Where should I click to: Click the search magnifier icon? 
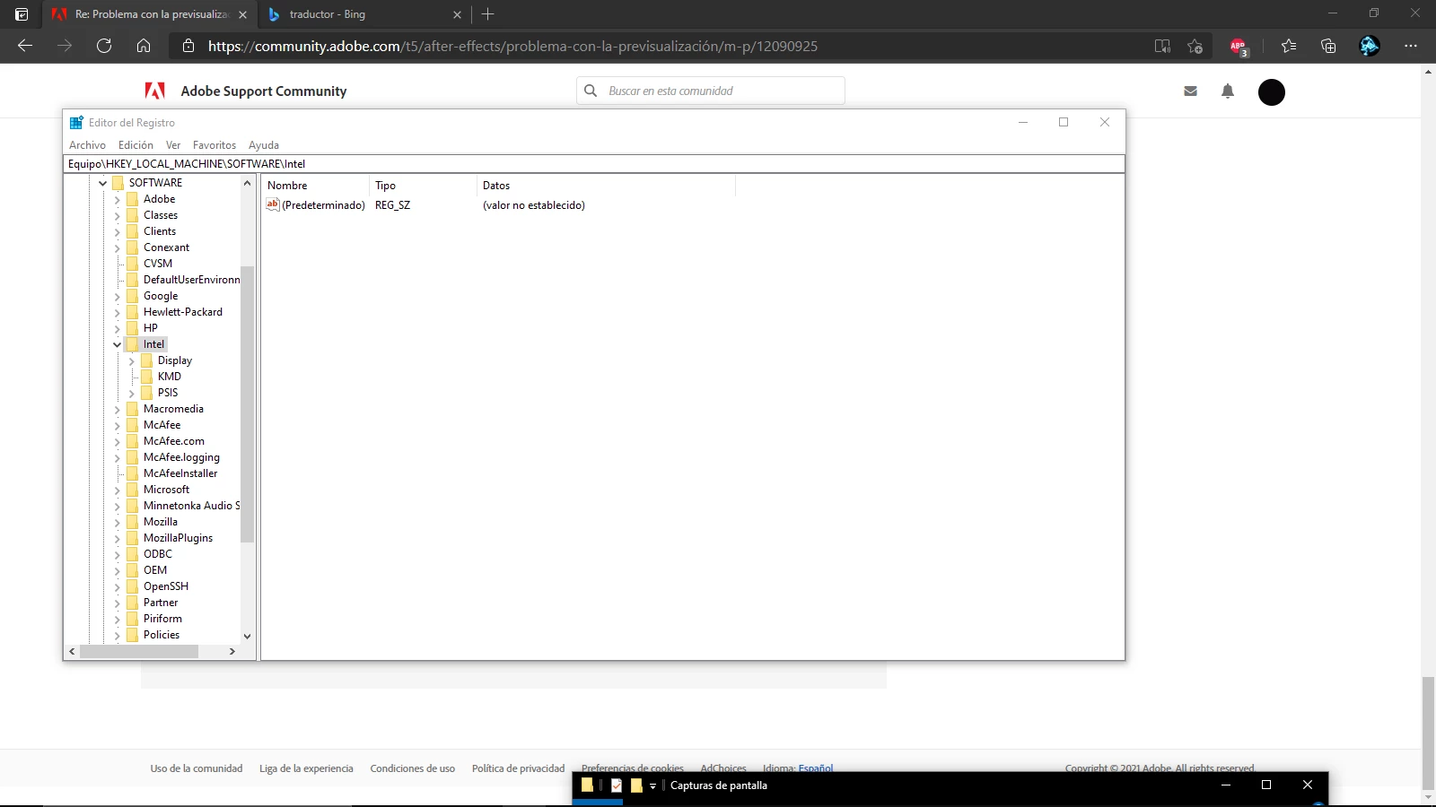591,91
